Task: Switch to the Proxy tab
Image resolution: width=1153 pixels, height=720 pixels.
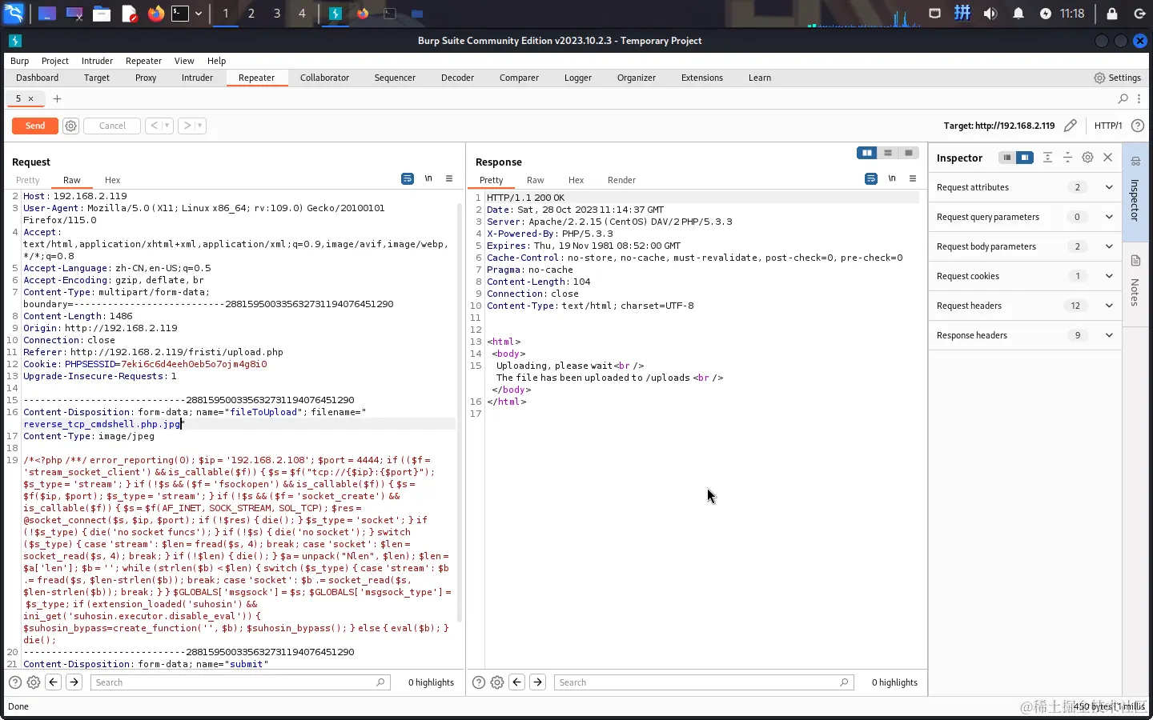Action: click(146, 78)
